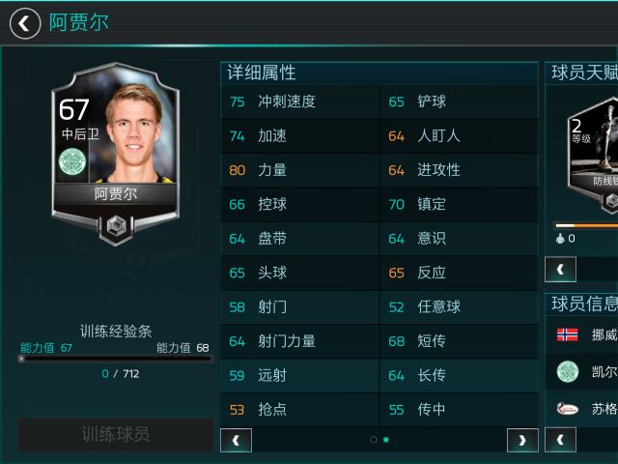Click the training experience progress bar
Image resolution: width=618 pixels, height=464 pixels.
116,359
